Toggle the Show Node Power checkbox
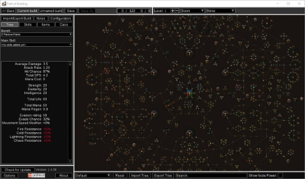The width and height of the screenshot is (305, 179). click(280, 176)
